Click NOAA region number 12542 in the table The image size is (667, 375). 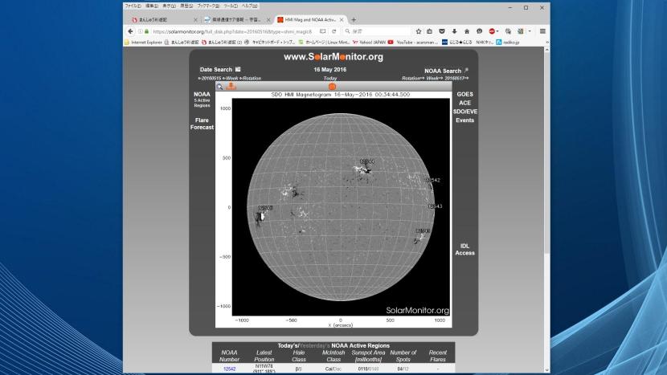click(229, 369)
